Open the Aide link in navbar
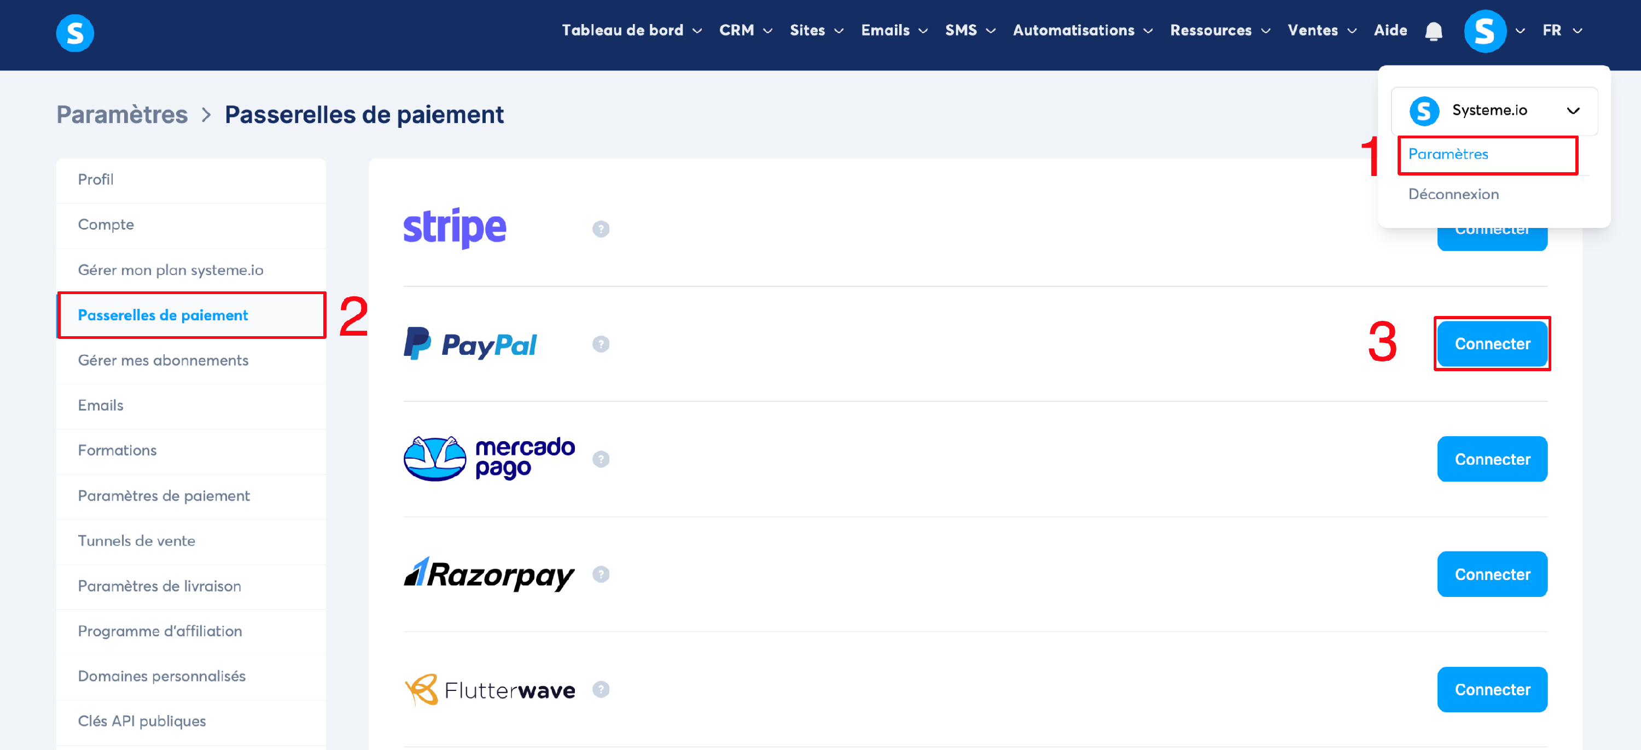Image resolution: width=1641 pixels, height=750 pixels. click(x=1390, y=31)
